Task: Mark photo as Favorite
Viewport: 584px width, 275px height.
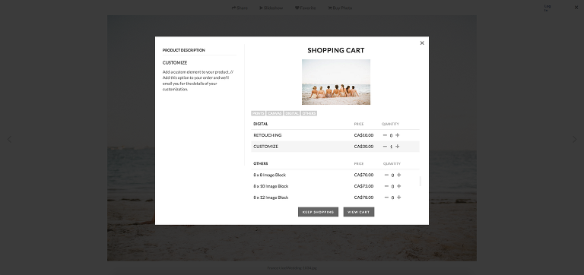Action: pos(306,8)
